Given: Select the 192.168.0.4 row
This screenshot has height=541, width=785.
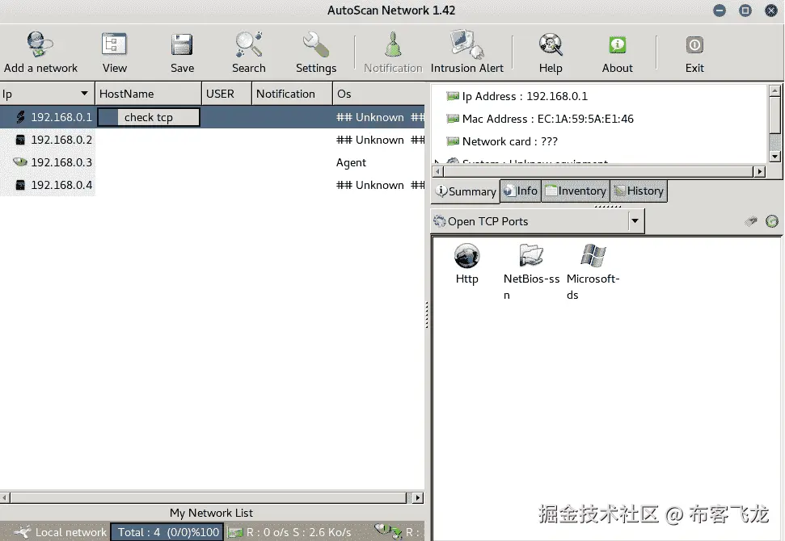Looking at the screenshot, I should pyautogui.click(x=213, y=185).
